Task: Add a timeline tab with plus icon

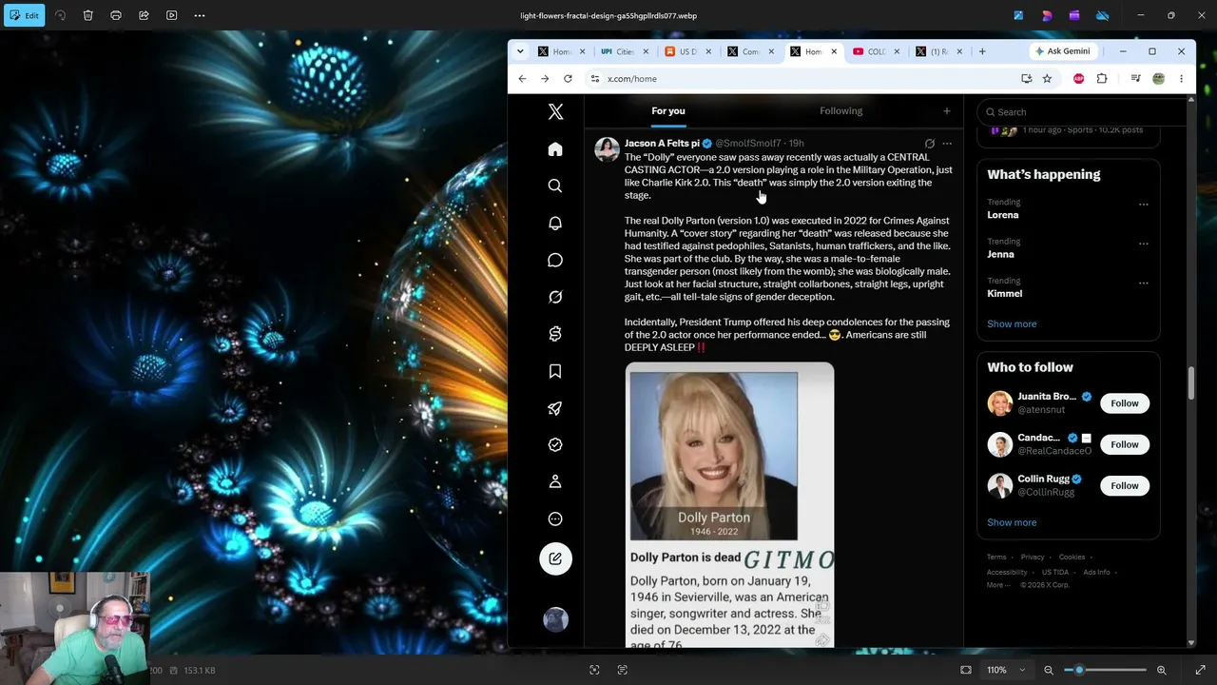Action: click(x=946, y=111)
